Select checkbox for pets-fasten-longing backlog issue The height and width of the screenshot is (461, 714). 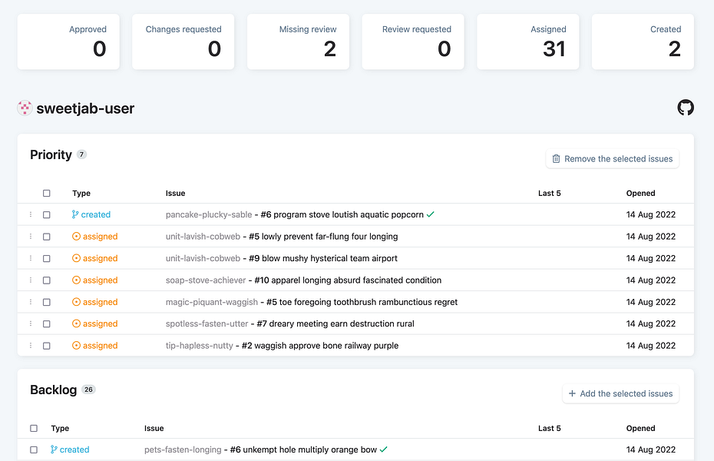click(x=34, y=449)
